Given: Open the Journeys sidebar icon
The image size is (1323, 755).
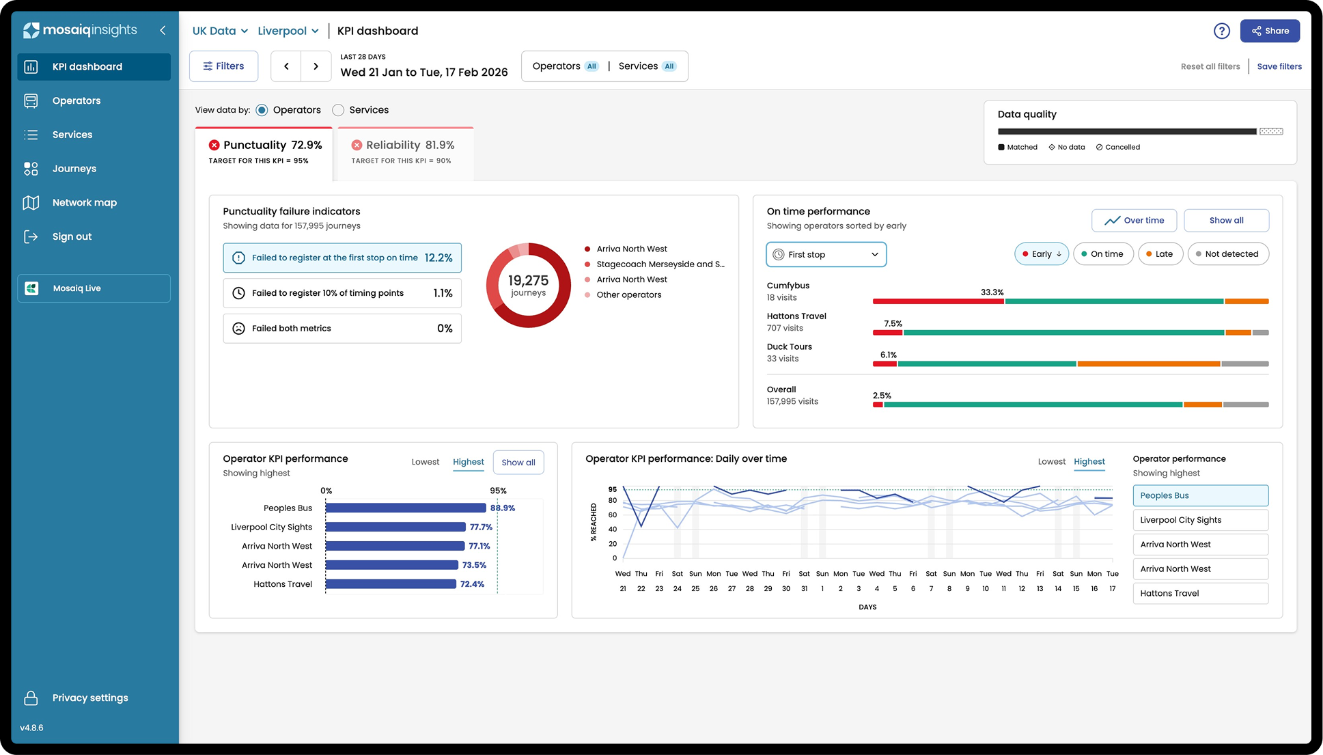Looking at the screenshot, I should tap(31, 169).
